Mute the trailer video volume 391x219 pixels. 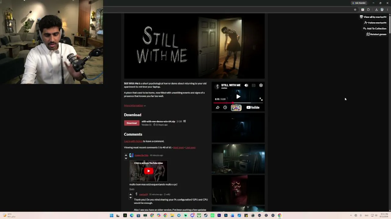click(x=246, y=85)
